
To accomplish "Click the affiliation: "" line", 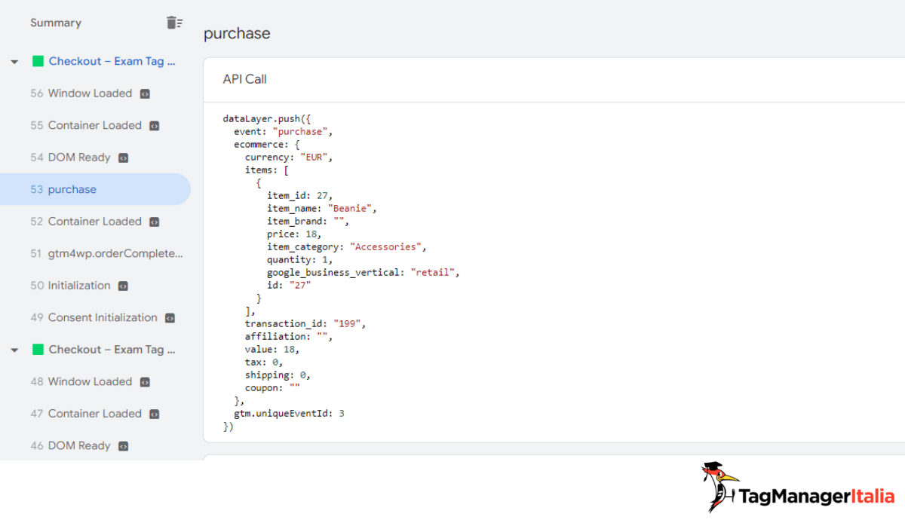I will [289, 336].
